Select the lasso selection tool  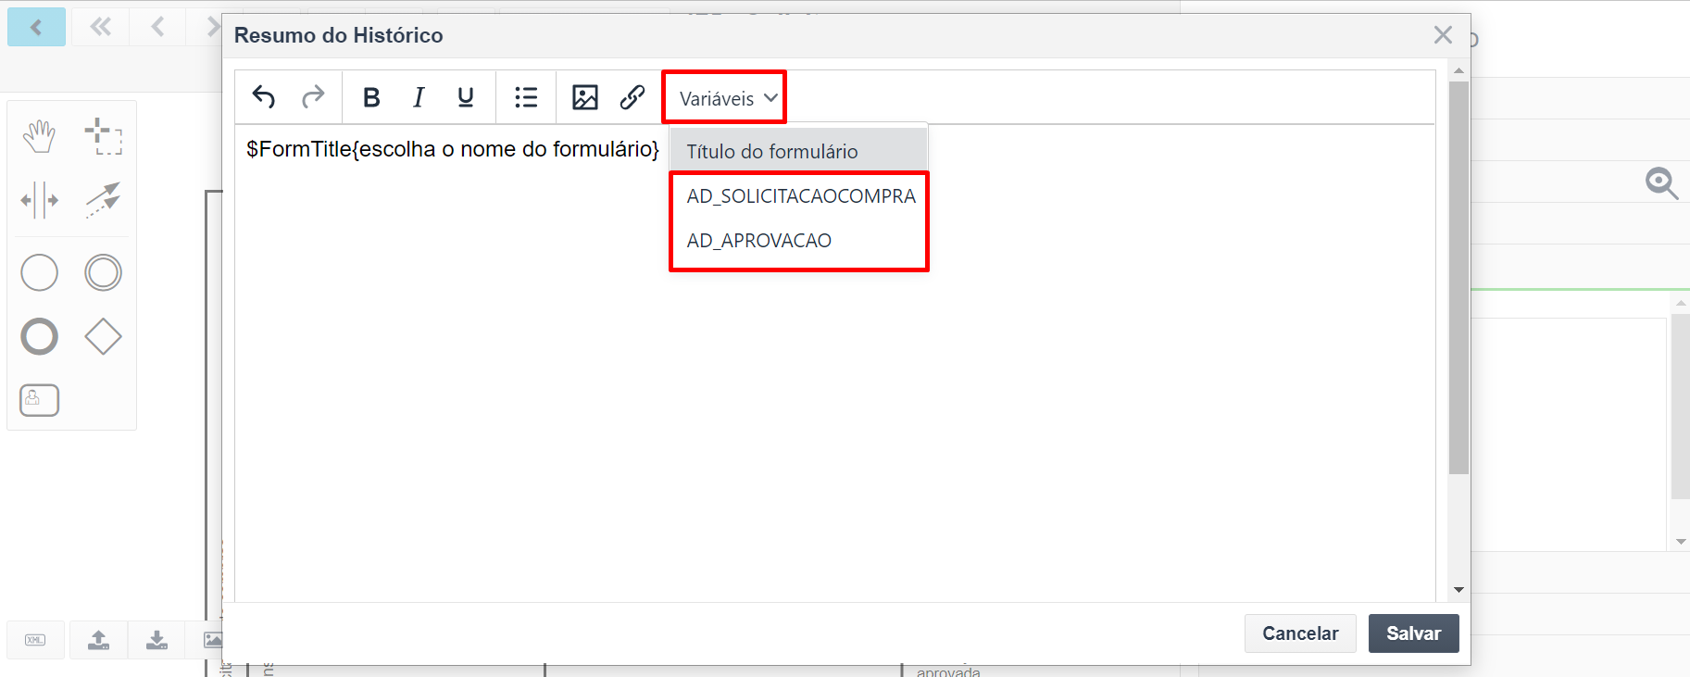[103, 136]
